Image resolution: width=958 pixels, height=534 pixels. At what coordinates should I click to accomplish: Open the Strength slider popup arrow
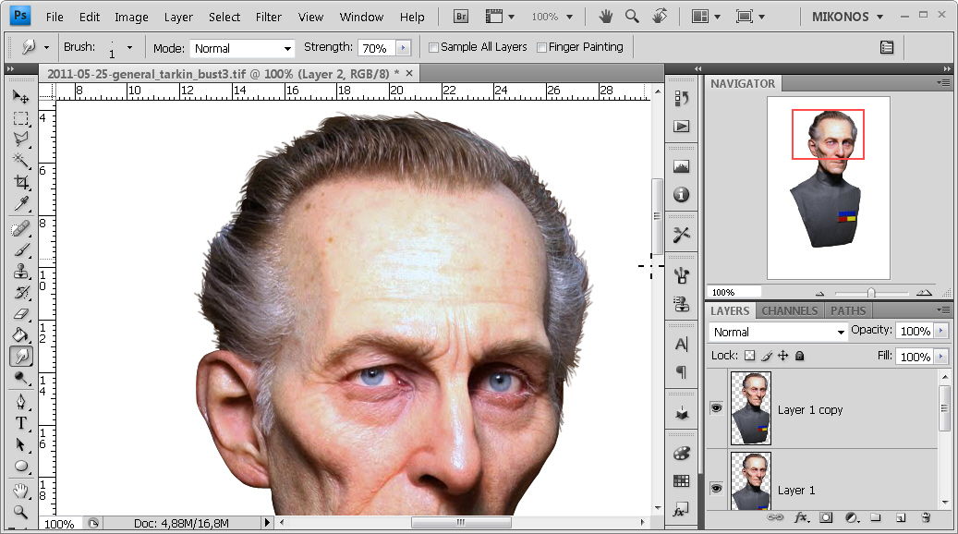[403, 48]
